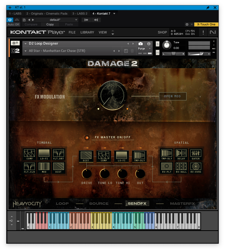Expand the D2 Loop Designer instrument menu
This screenshot has height=251, width=225.
[x=25, y=43]
